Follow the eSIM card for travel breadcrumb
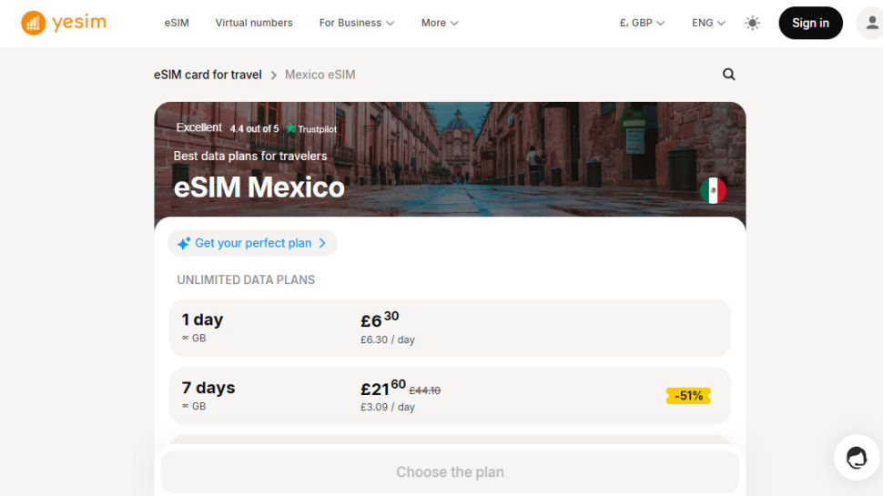This screenshot has width=883, height=496. coord(208,75)
